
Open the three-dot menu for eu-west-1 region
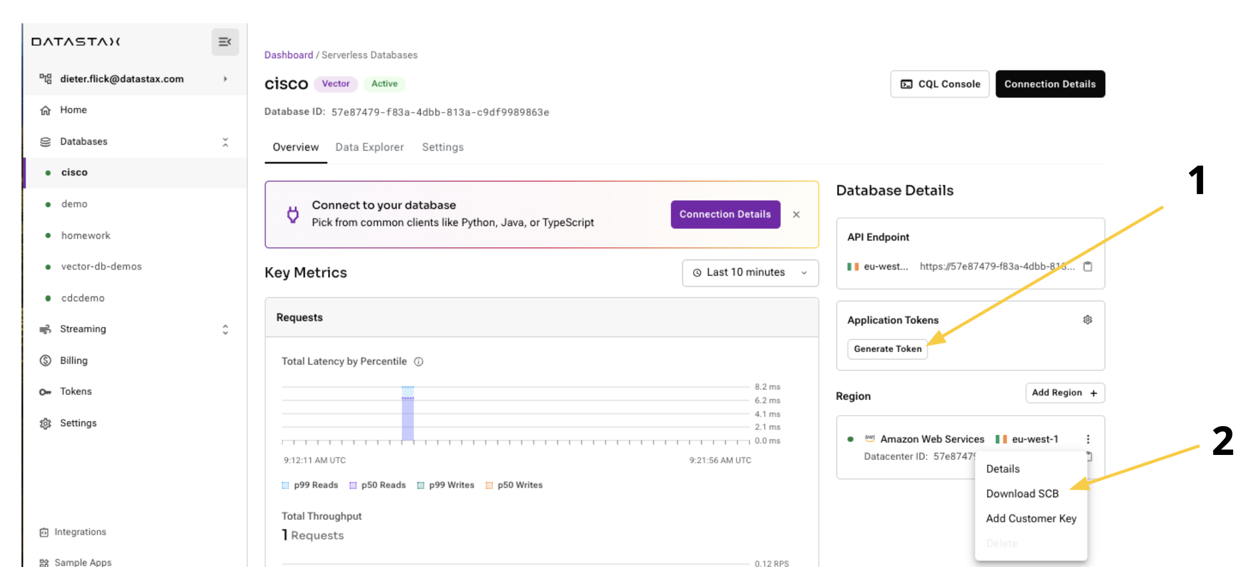[x=1088, y=439]
